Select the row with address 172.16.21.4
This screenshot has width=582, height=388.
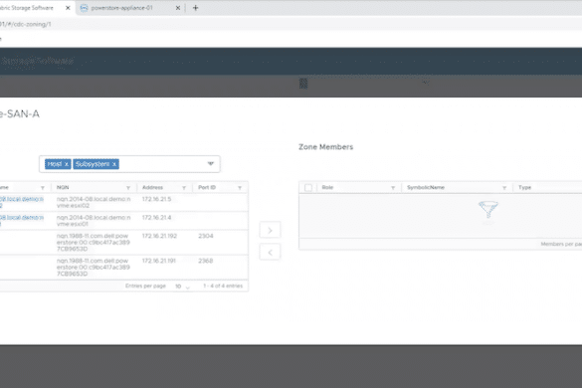124,221
